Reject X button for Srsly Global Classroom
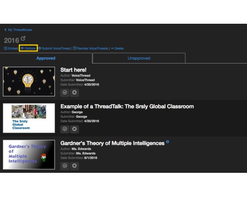 75,129
